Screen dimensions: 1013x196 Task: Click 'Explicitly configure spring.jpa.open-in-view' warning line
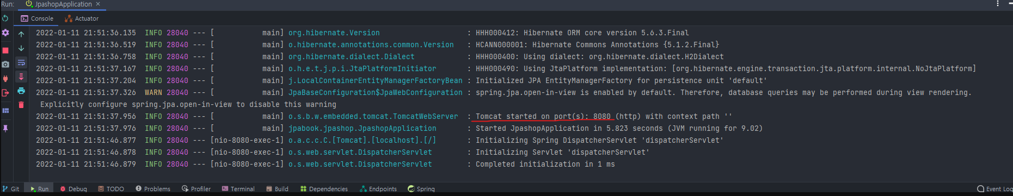(x=188, y=104)
